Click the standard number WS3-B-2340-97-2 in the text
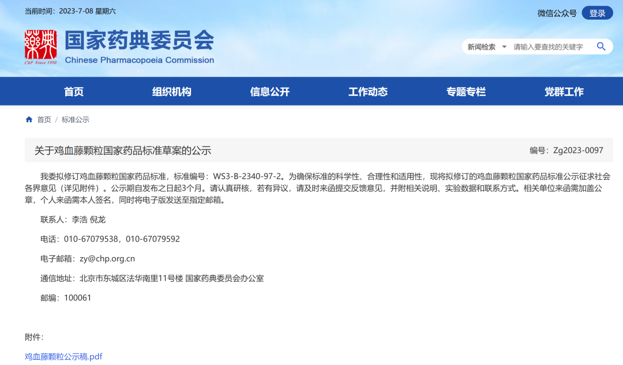This screenshot has width=623, height=365. [247, 176]
